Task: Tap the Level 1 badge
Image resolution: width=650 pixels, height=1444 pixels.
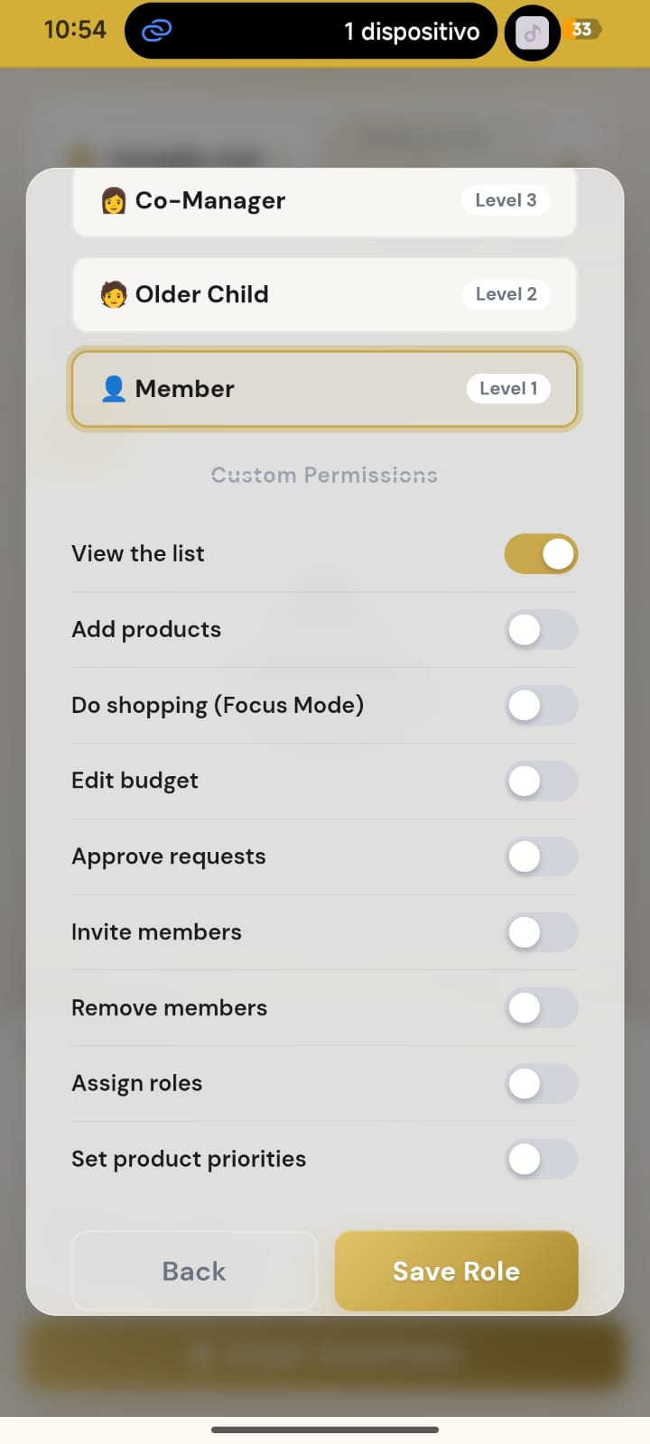Action: point(508,389)
